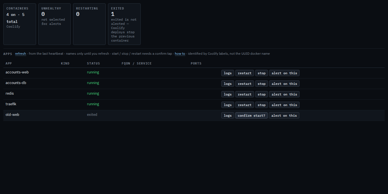
Task: Click the traefik app name
Action: point(11,104)
